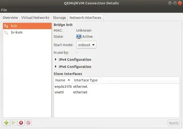Viewport: 183px width, 129px height.
Task: Select br0 in the interface list
Action: tap(27, 26)
